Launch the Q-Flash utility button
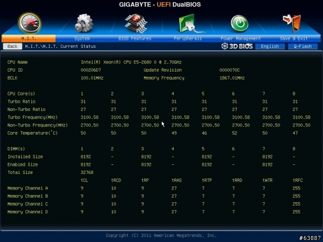 pos(303,46)
